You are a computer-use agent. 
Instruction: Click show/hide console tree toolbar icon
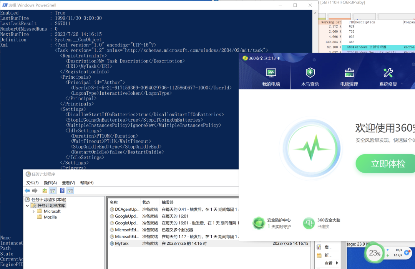[53, 190]
